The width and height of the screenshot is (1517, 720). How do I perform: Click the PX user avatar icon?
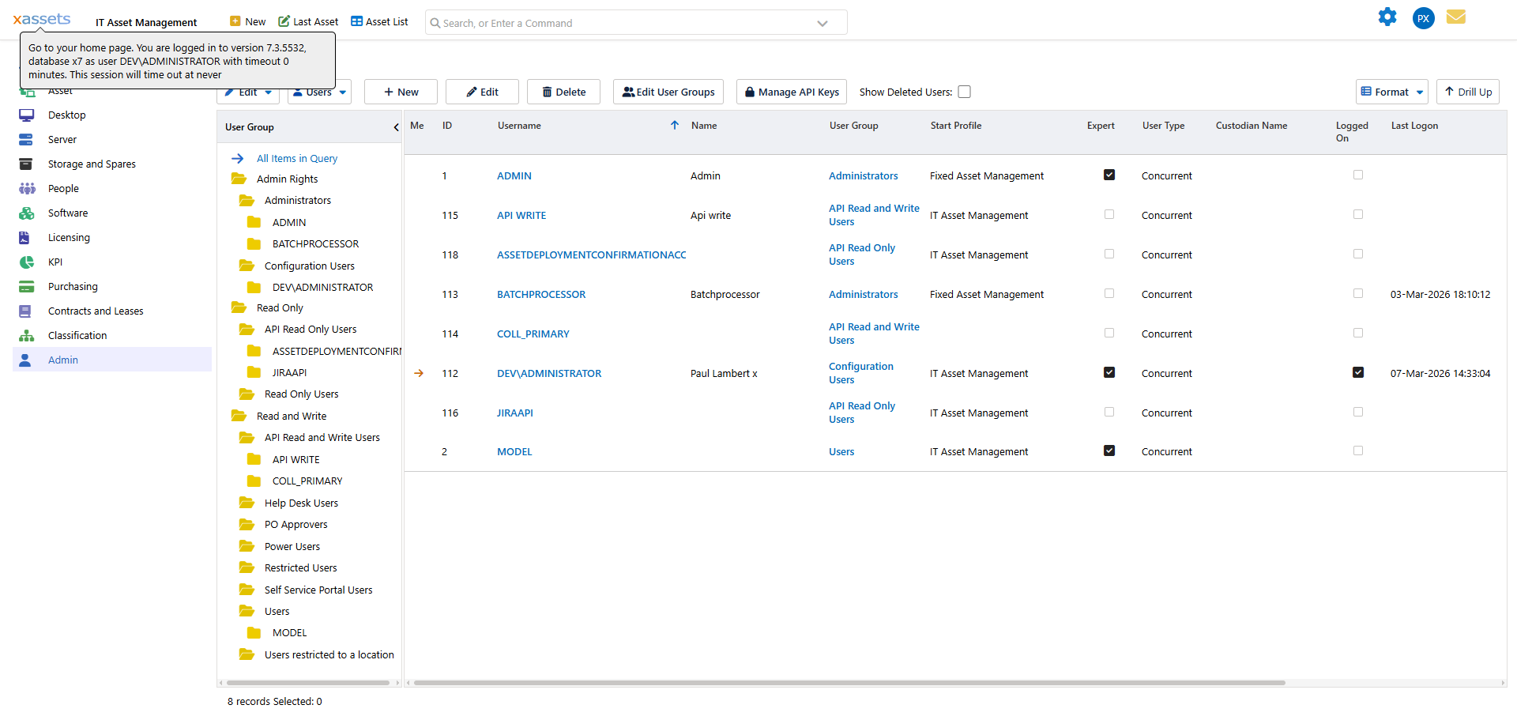(1423, 18)
